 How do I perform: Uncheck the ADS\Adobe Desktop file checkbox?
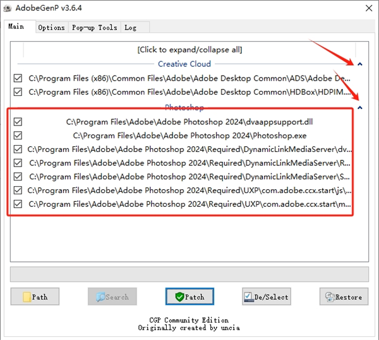[x=18, y=78]
